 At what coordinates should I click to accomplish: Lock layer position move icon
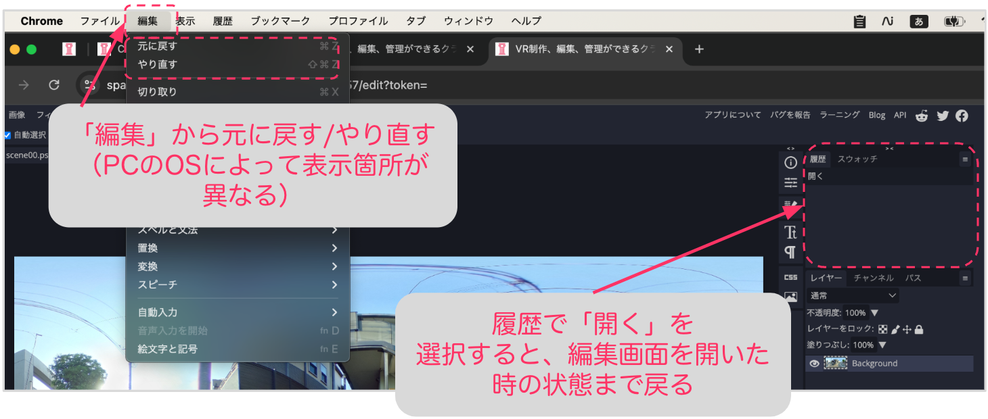pyautogui.click(x=907, y=330)
